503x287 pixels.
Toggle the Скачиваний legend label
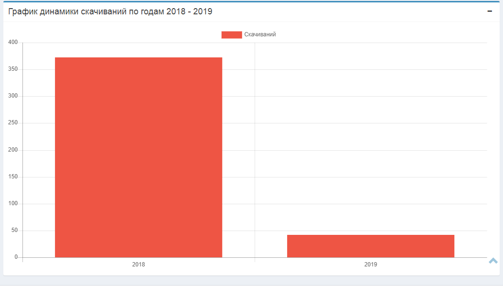point(260,34)
